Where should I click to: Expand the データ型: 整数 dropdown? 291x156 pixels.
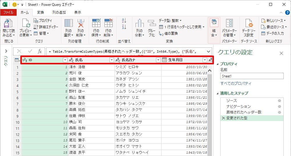click(x=170, y=21)
